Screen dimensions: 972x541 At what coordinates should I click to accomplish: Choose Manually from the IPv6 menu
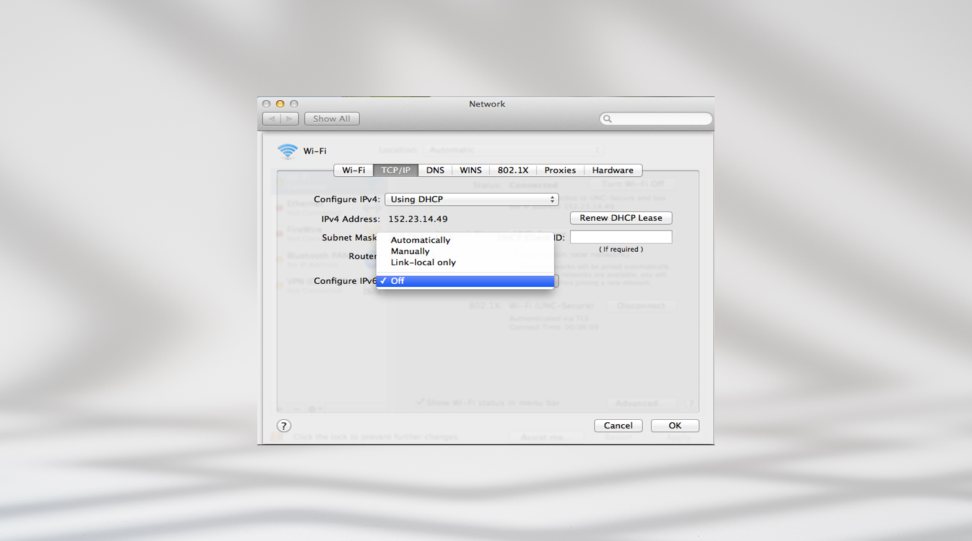tap(465, 251)
